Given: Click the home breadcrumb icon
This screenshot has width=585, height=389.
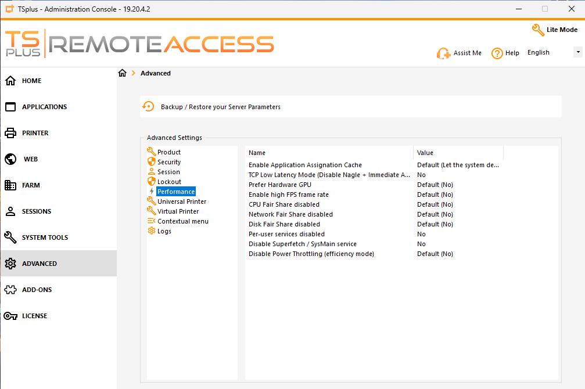Looking at the screenshot, I should tap(122, 73).
